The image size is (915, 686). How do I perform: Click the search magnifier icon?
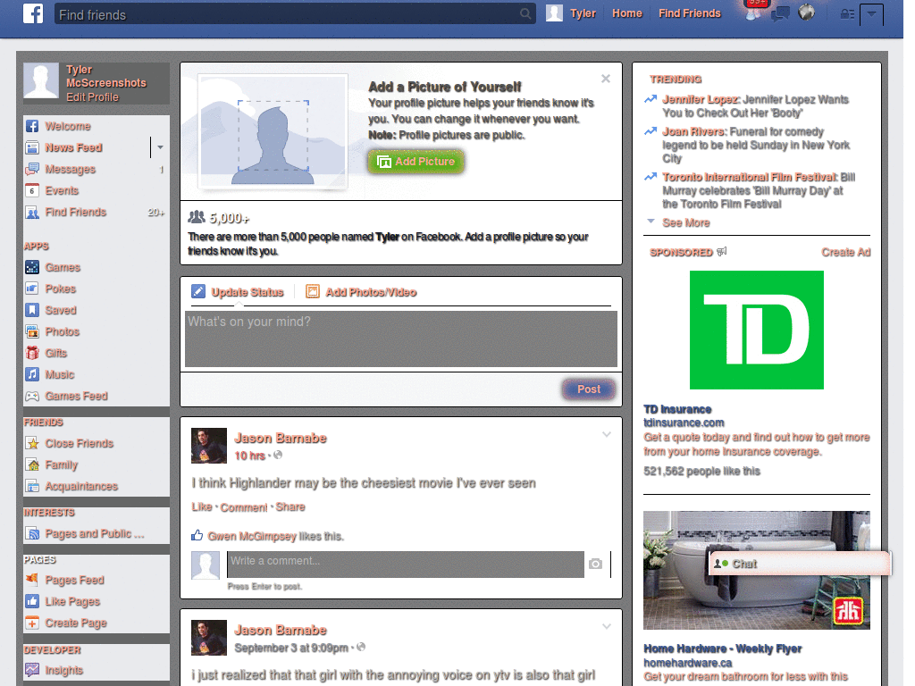tap(525, 13)
